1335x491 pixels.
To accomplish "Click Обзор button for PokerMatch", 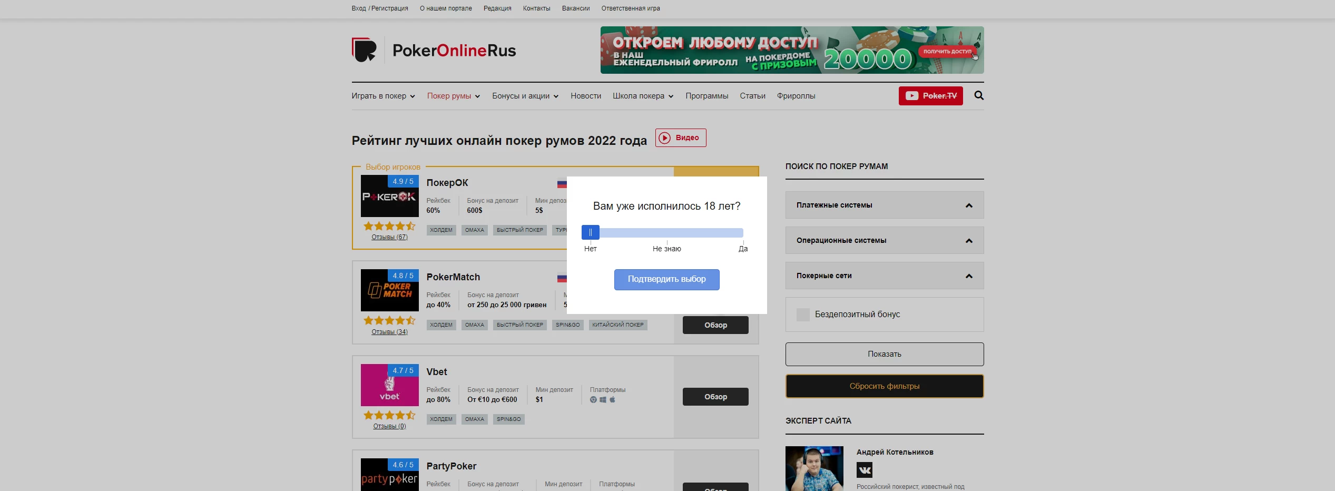I will (715, 325).
